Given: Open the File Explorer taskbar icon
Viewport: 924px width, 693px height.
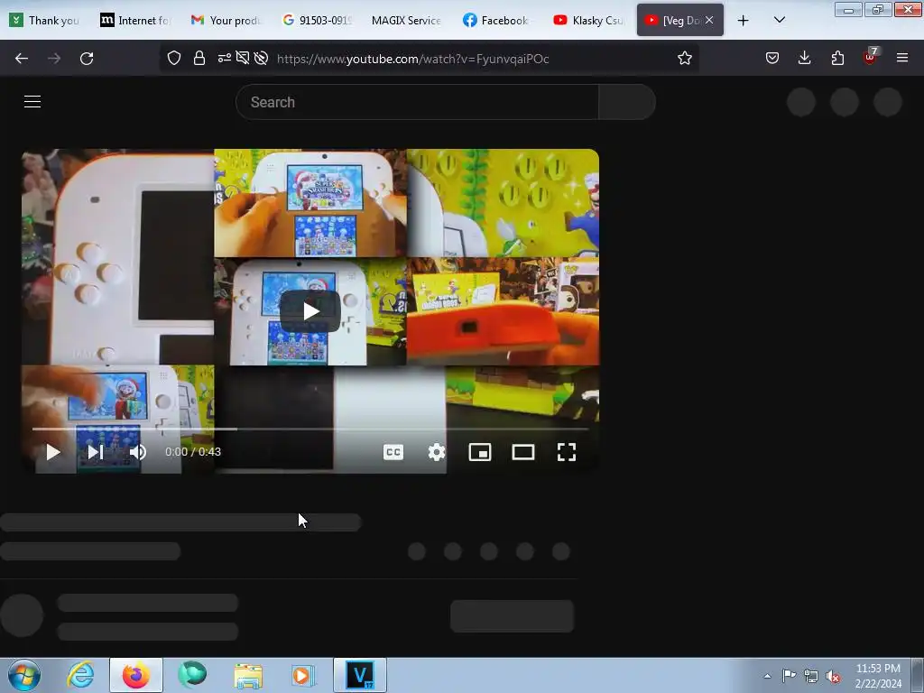Looking at the screenshot, I should 248,675.
